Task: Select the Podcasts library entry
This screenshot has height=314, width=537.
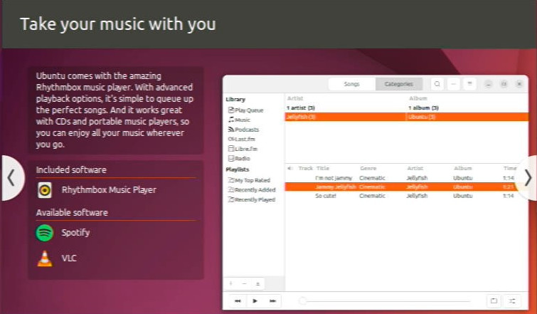Action: coord(247,130)
